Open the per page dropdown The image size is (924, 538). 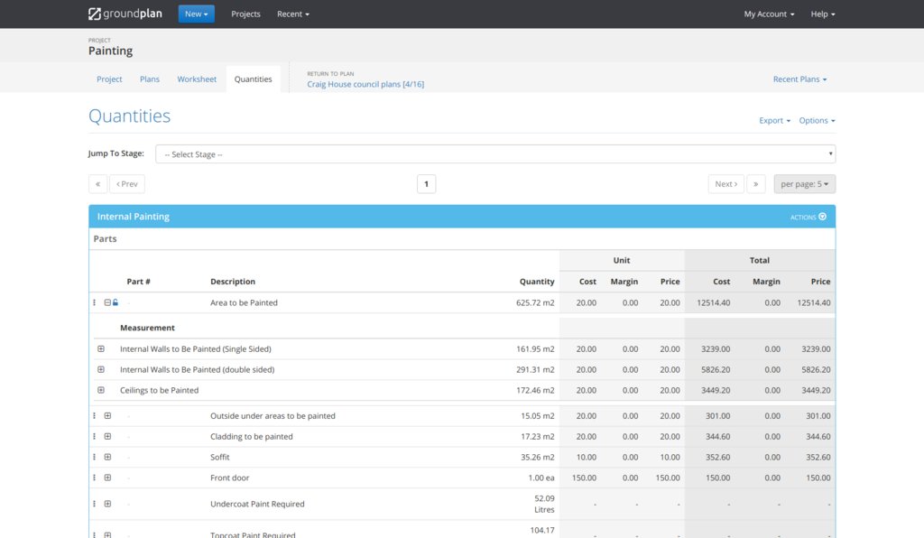(x=804, y=184)
